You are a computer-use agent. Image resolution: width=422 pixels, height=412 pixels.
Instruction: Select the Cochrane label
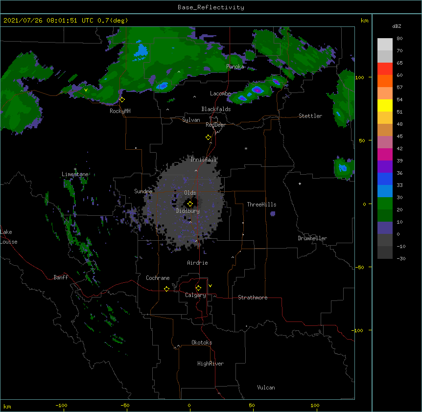point(158,278)
